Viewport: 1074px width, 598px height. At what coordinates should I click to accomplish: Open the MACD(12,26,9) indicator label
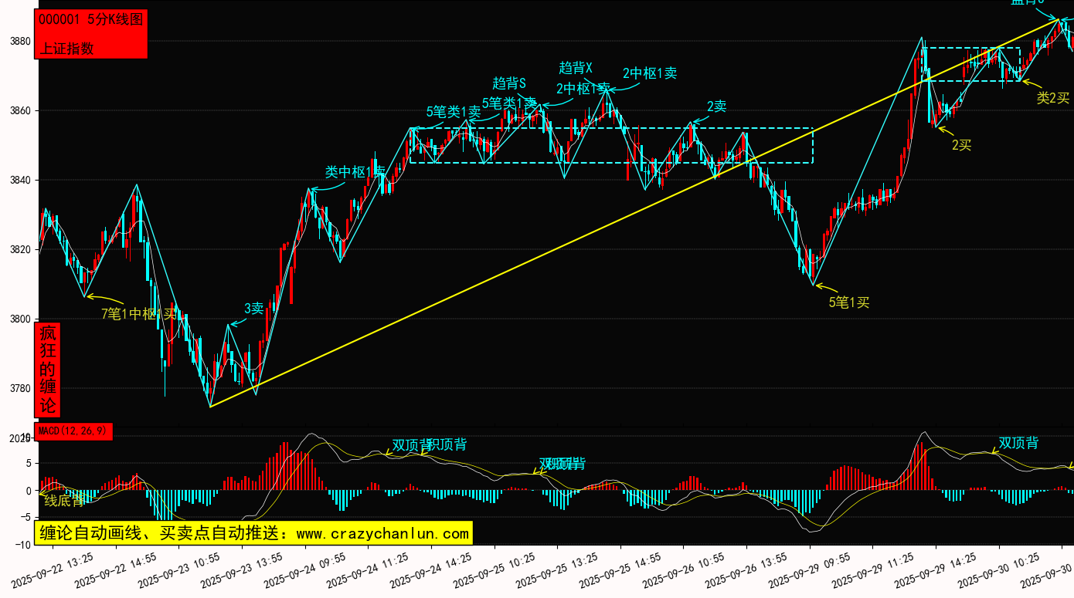point(73,431)
